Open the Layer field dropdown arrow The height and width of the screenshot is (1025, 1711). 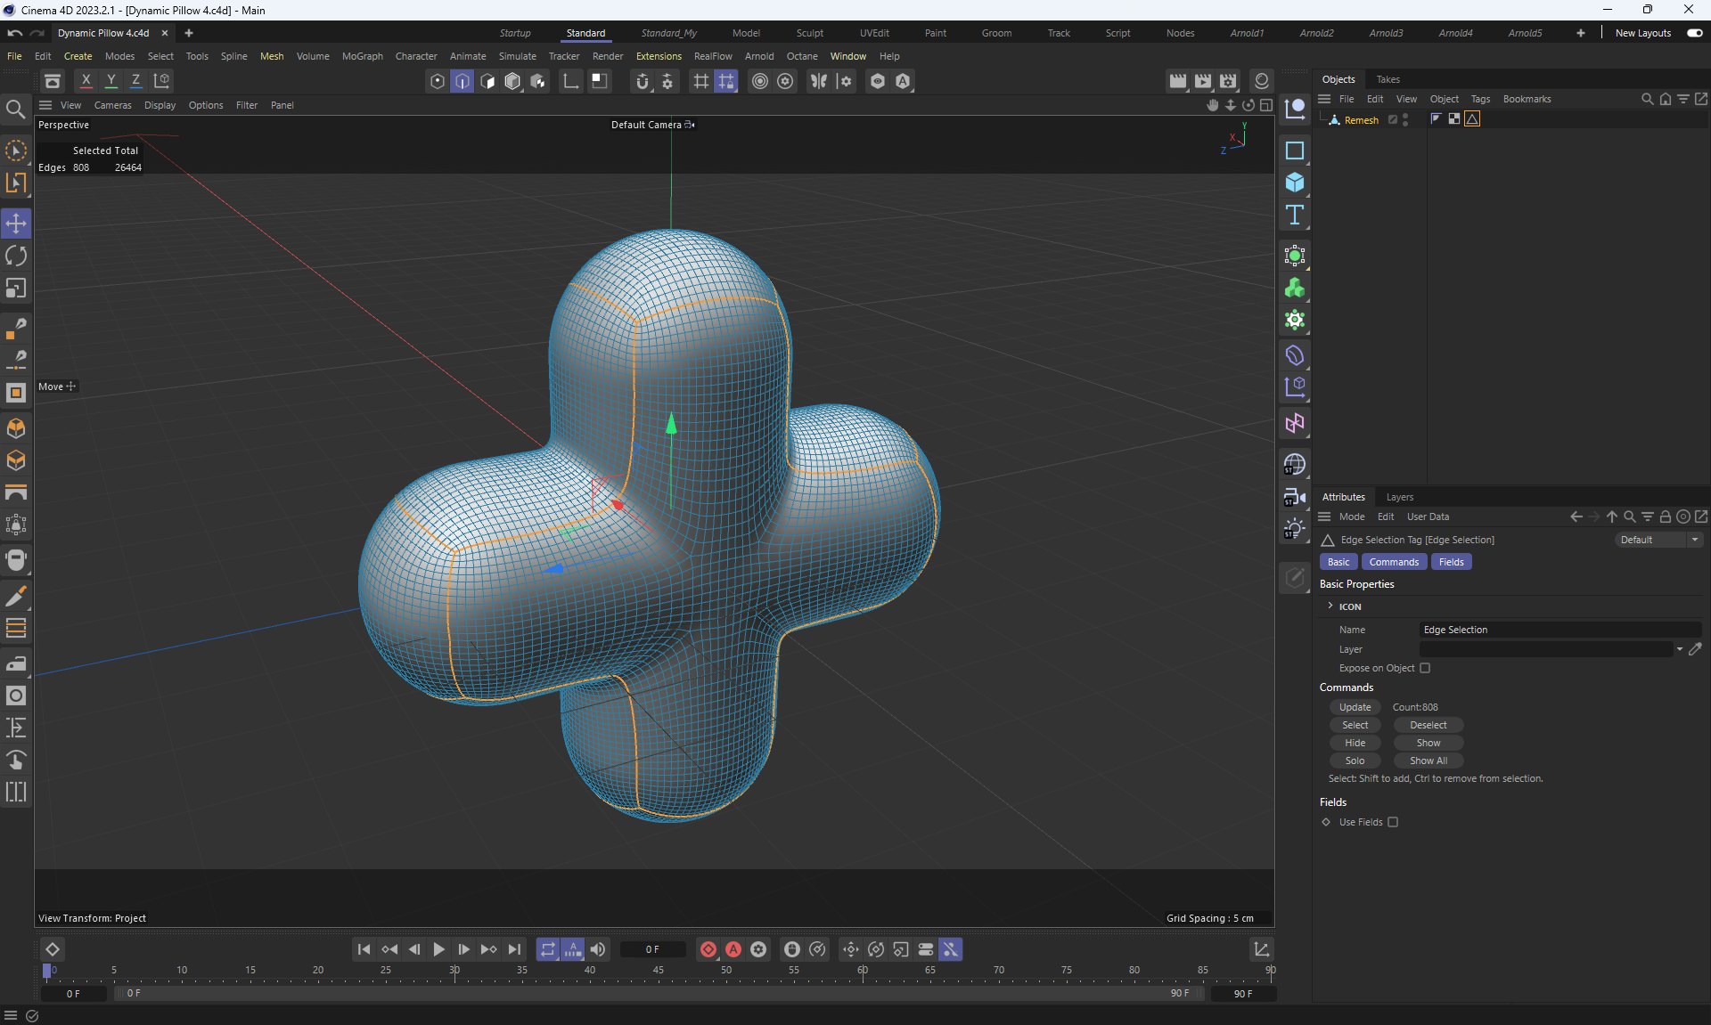1680,649
